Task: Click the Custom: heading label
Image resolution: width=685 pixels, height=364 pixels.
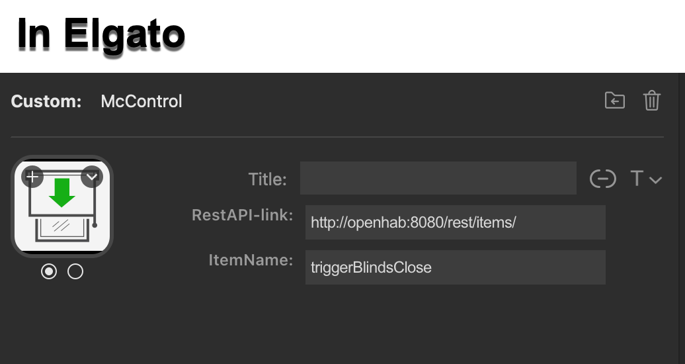Action: [x=46, y=101]
